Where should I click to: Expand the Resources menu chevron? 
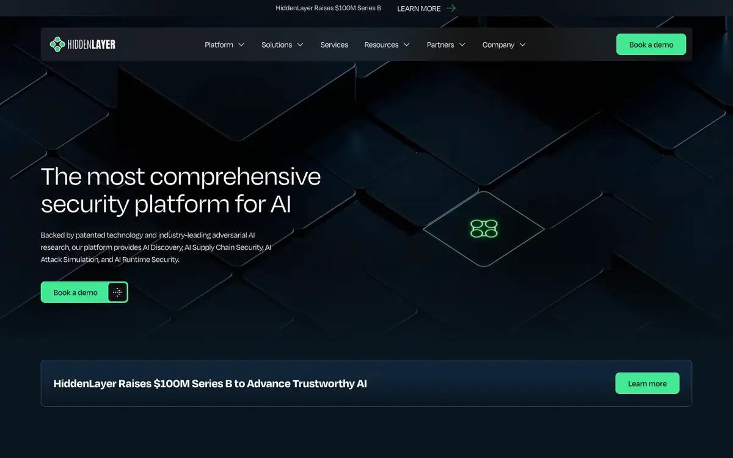point(406,45)
